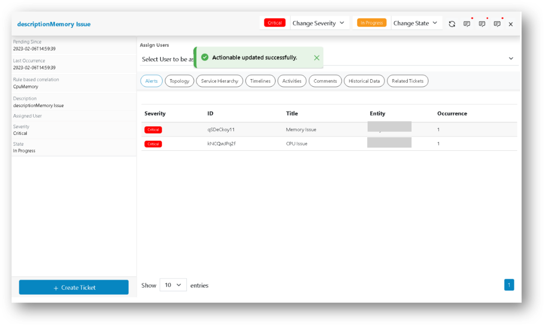Image resolution: width=545 pixels, height=326 pixels.
Task: Sort by the ID column header
Action: coord(210,114)
